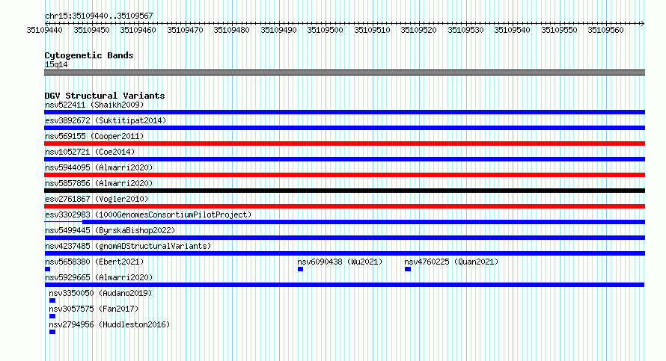Click the chr15:35109440..35109567 region label
Image resolution: width=666 pixels, height=361 pixels.
point(99,16)
